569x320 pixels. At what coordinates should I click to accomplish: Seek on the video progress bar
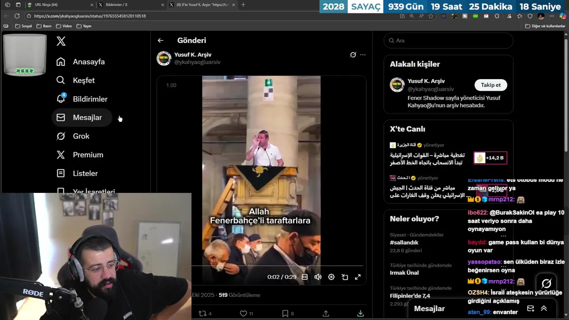click(x=277, y=266)
